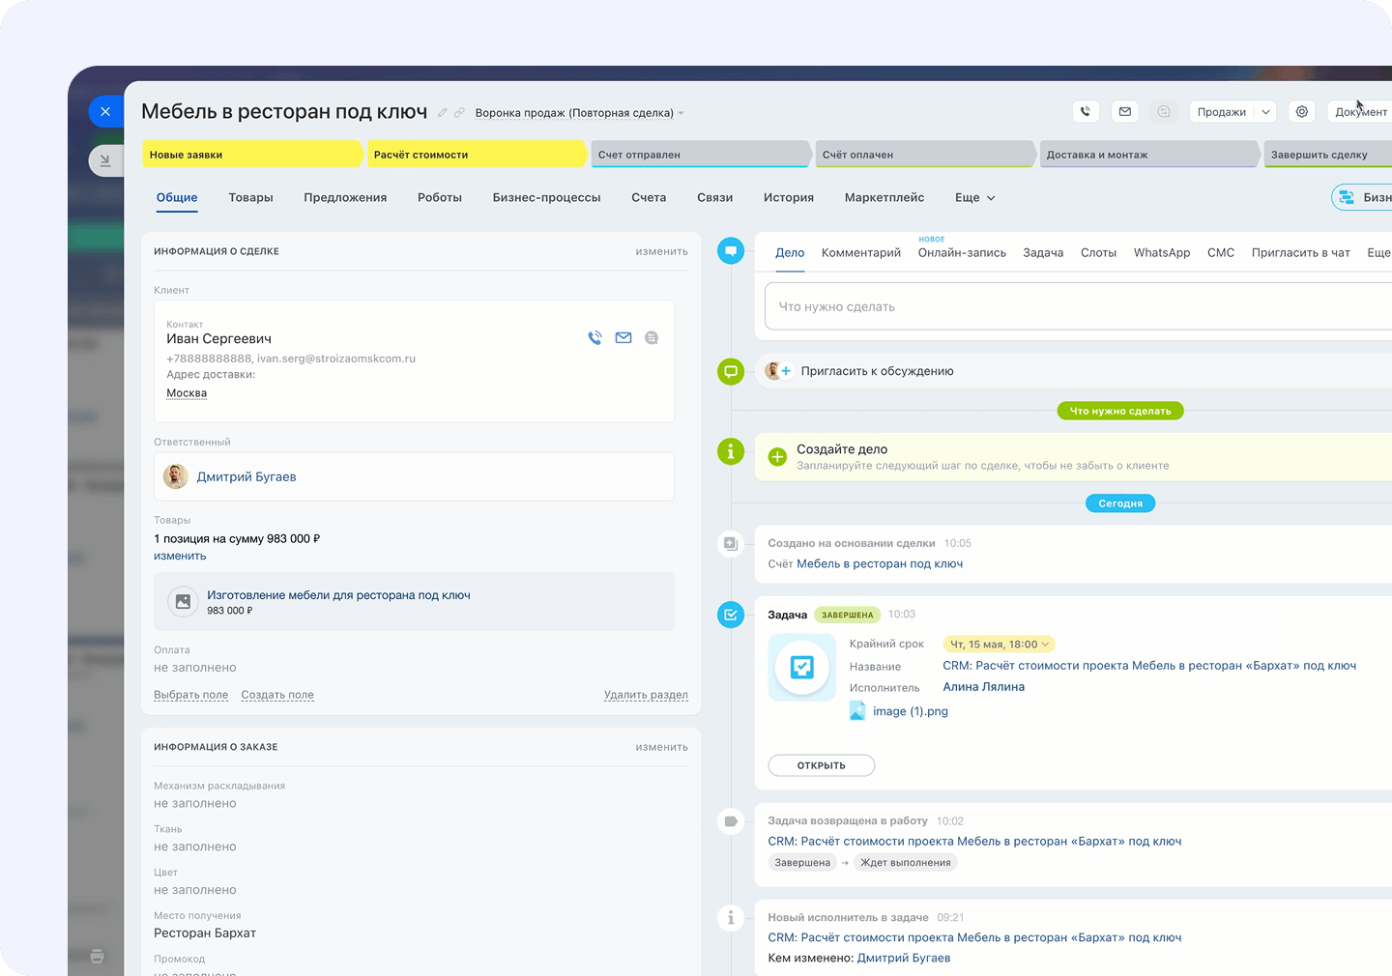The width and height of the screenshot is (1392, 976).
Task: Select the Комментарий tab in timeline
Action: click(860, 253)
